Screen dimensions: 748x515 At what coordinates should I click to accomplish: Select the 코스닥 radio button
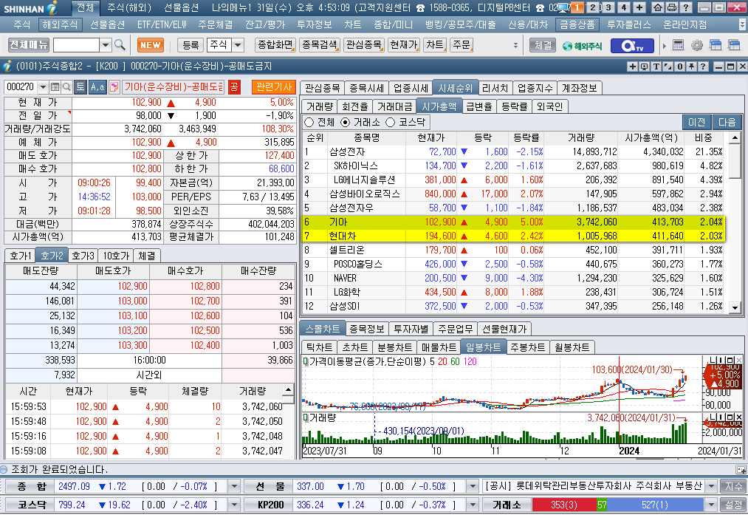[390, 122]
